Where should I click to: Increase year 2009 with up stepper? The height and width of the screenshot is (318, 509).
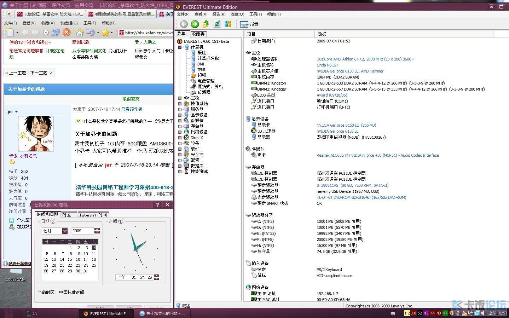coord(97,229)
